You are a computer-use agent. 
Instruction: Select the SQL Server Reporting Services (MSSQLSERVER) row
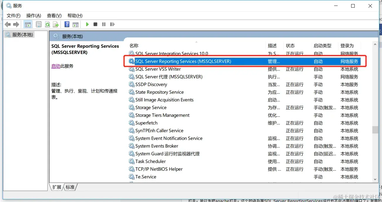tap(244, 62)
